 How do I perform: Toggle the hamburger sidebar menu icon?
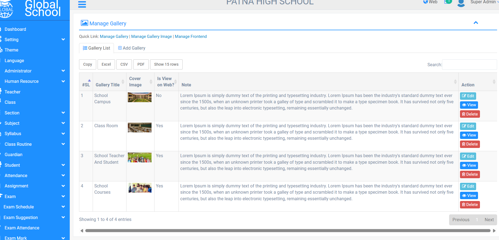click(82, 4)
